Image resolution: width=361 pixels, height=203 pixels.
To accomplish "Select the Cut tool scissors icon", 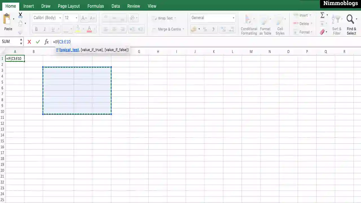I will click(20, 14).
